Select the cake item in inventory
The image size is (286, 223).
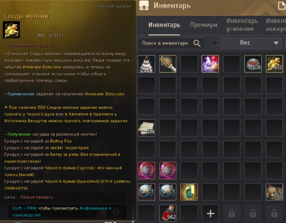click(146, 64)
